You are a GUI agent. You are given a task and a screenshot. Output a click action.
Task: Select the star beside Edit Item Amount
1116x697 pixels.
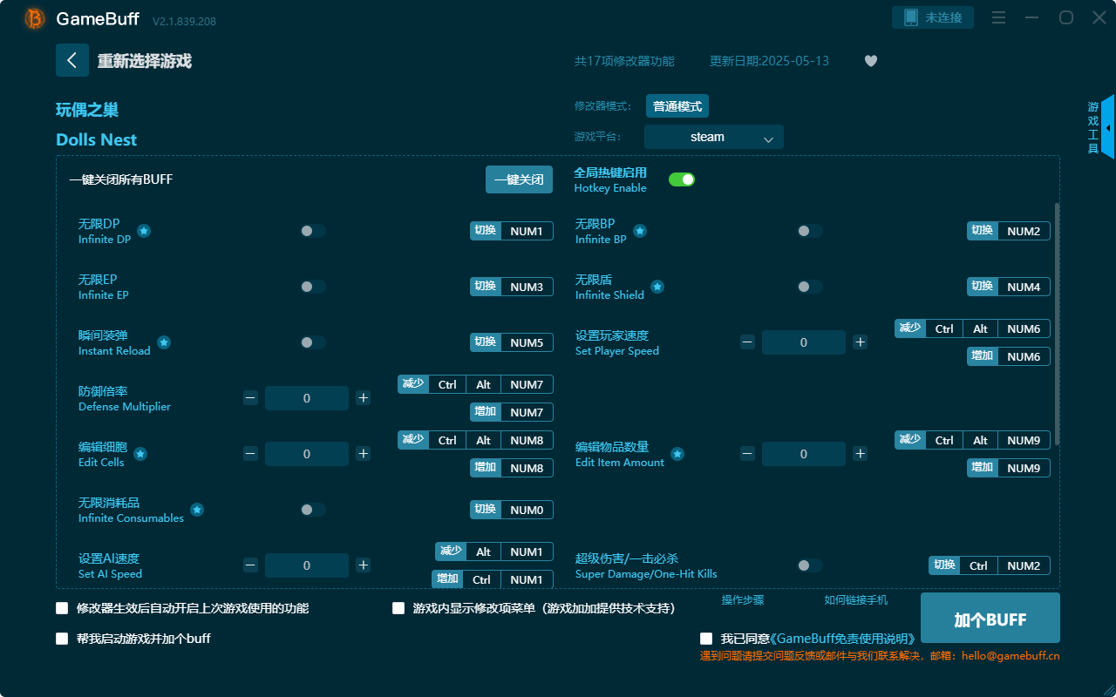click(x=677, y=454)
